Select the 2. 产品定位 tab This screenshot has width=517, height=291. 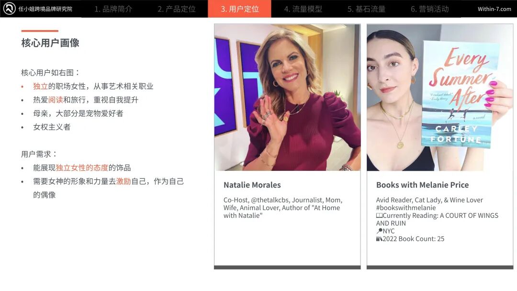tap(176, 9)
